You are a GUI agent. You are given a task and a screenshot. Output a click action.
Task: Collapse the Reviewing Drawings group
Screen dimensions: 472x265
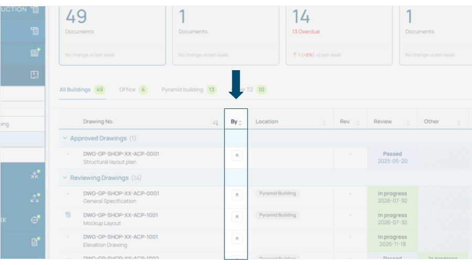pyautogui.click(x=65, y=178)
